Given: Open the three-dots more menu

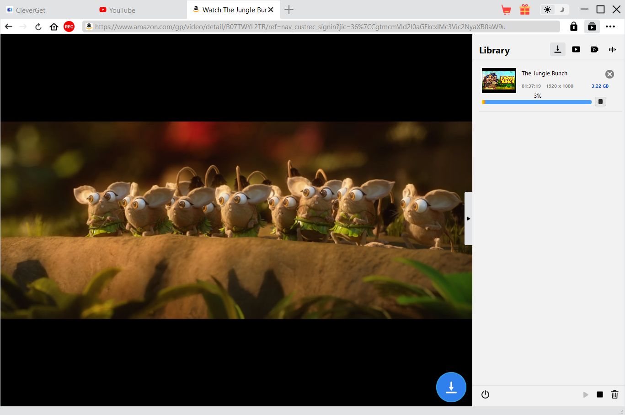Looking at the screenshot, I should point(610,26).
